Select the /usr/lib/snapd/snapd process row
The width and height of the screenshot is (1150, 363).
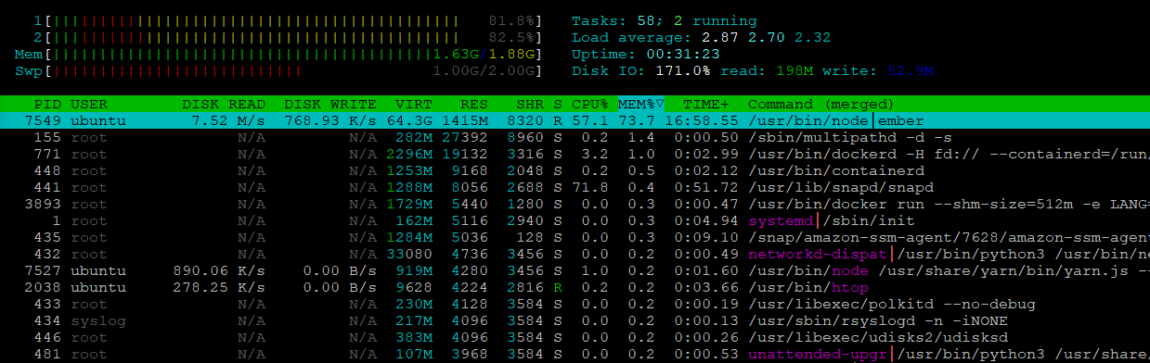(x=575, y=187)
